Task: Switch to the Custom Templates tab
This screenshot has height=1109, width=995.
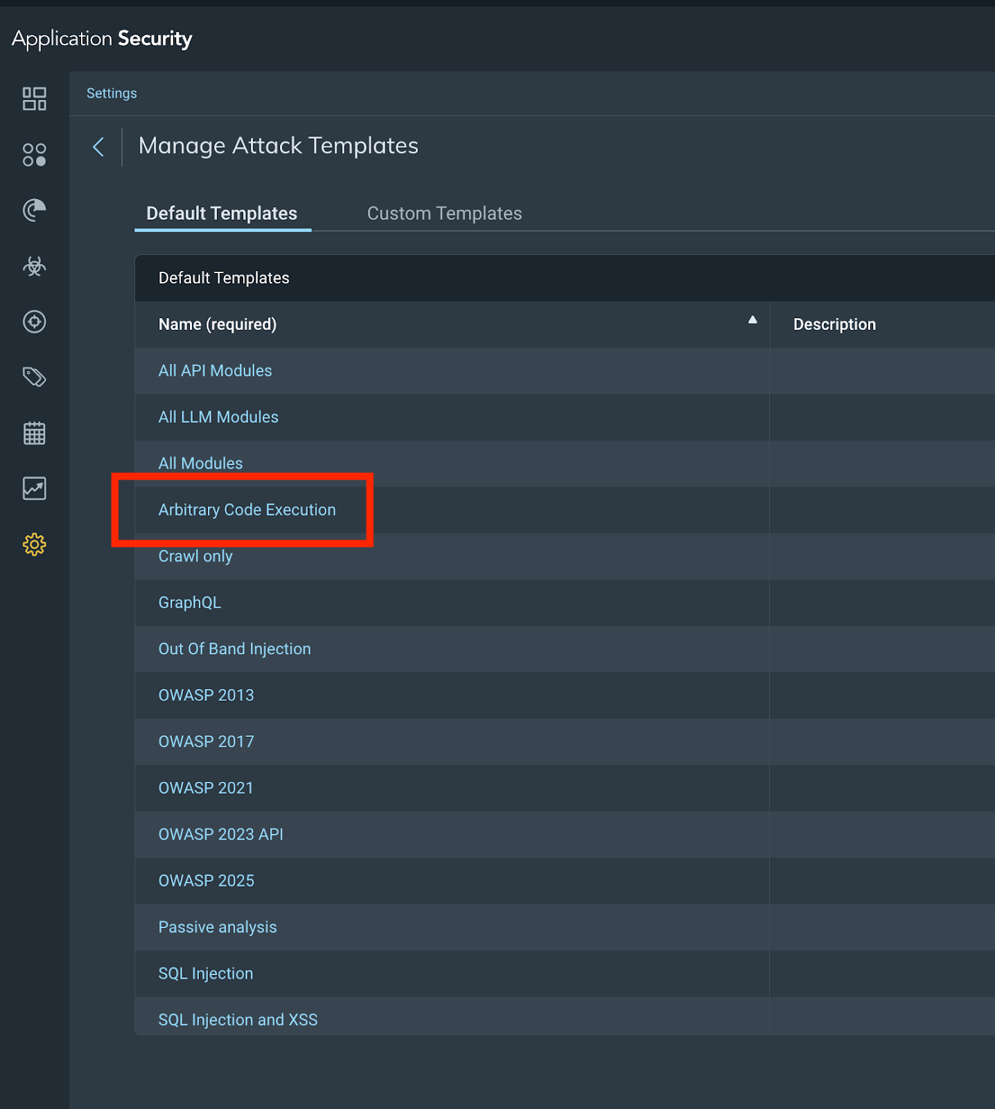Action: [x=444, y=213]
